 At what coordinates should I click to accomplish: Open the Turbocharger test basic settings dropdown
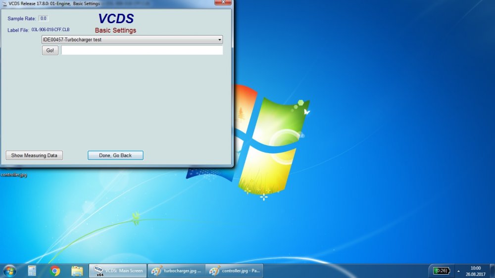point(132,40)
